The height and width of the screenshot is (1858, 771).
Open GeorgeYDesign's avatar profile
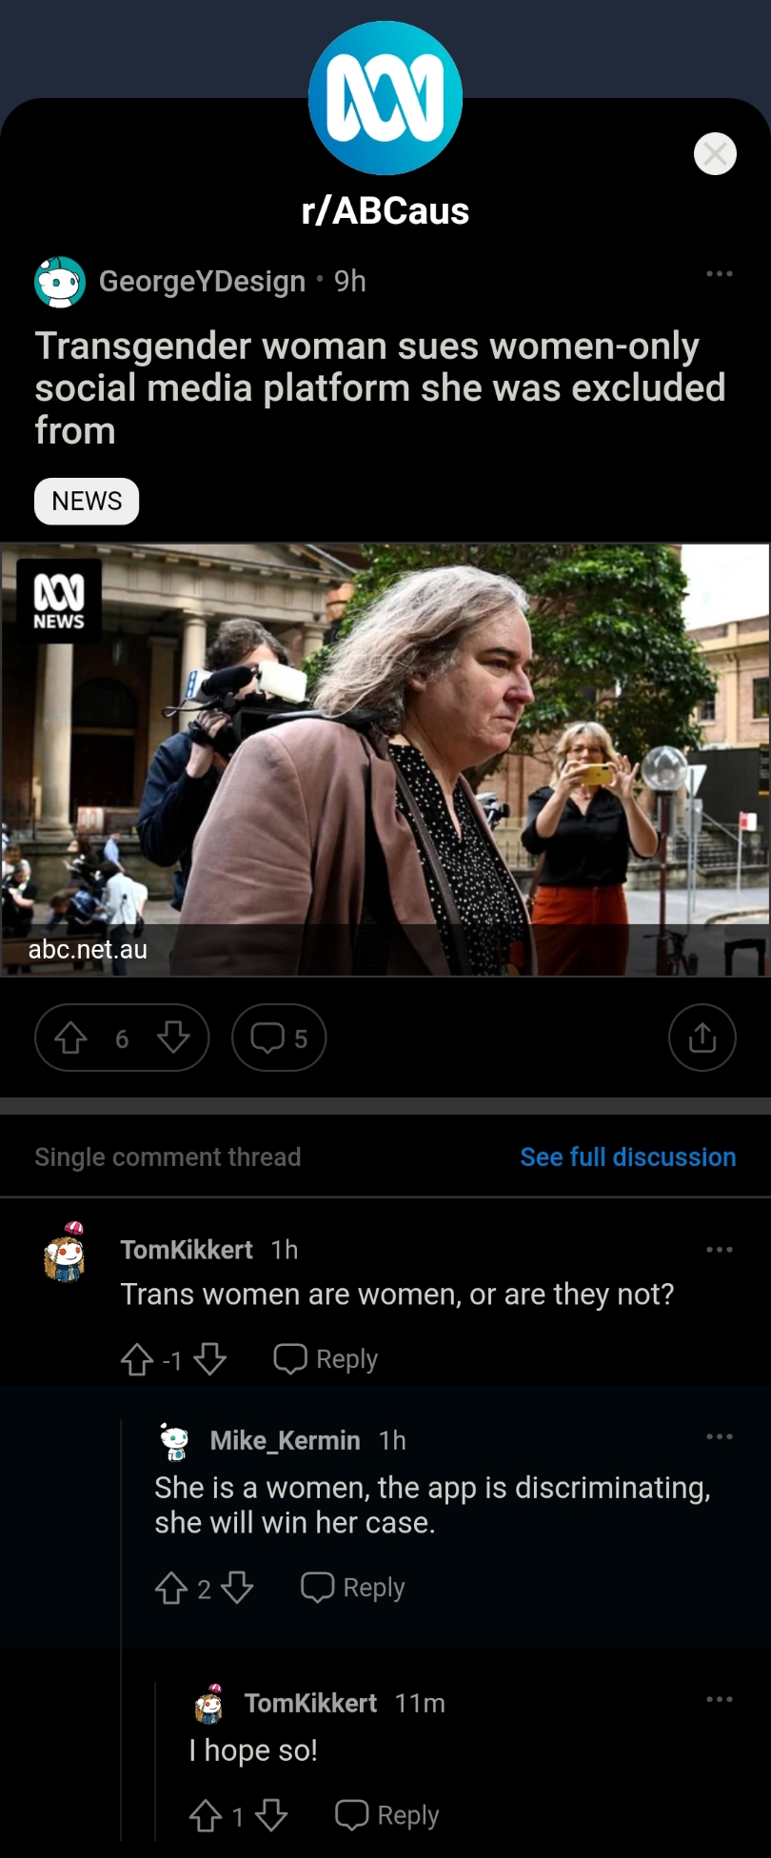(60, 282)
